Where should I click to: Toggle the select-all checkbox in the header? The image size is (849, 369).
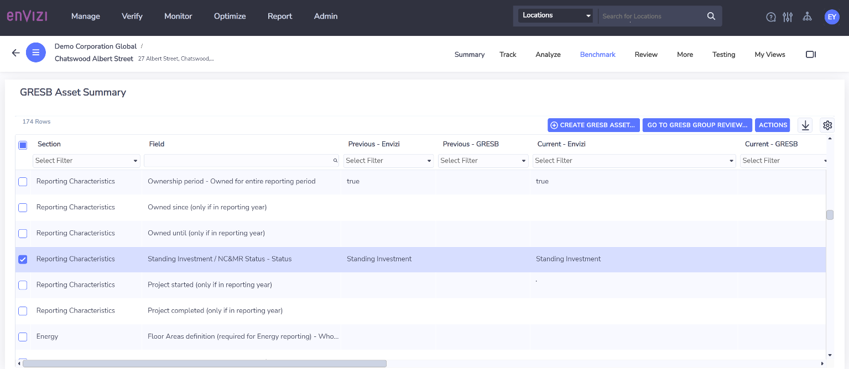23,145
